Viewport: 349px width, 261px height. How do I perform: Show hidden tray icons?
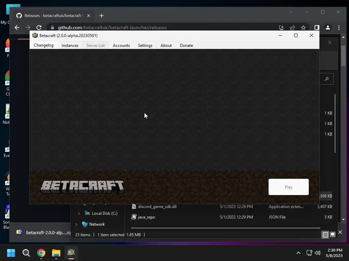click(299, 253)
